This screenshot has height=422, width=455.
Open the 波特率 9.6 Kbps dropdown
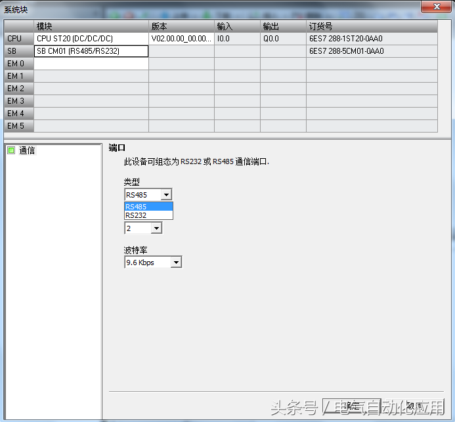pos(175,263)
